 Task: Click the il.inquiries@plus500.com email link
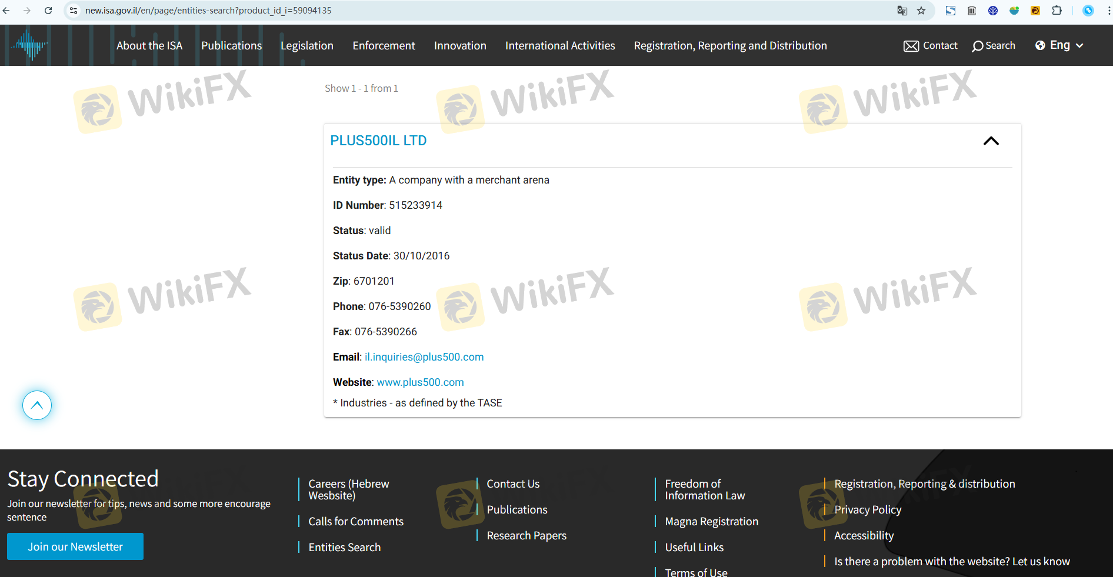(x=424, y=357)
